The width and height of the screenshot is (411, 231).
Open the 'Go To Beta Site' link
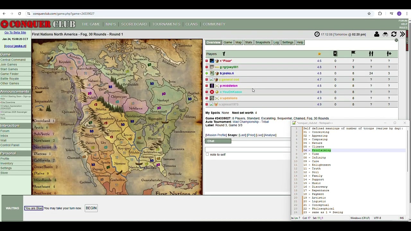15,32
